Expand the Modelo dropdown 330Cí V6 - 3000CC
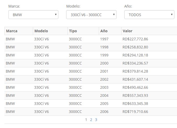Viewport: 177px width, 128px height. pos(91,15)
